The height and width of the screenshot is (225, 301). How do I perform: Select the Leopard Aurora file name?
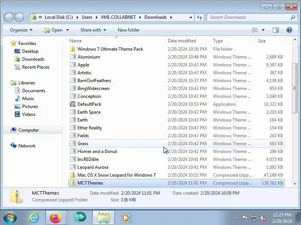click(93, 167)
